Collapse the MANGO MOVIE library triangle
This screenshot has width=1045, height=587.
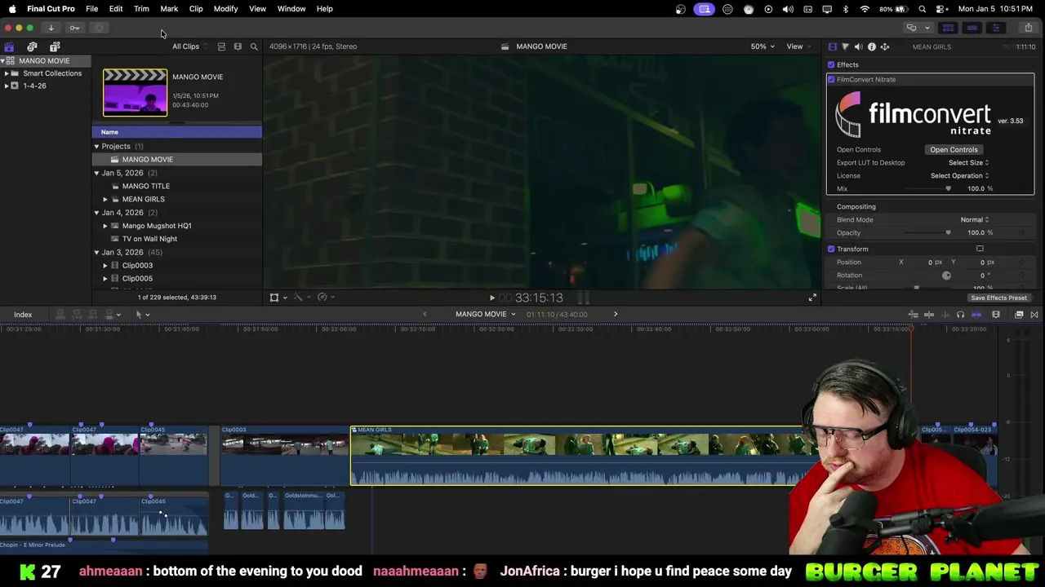pyautogui.click(x=3, y=61)
